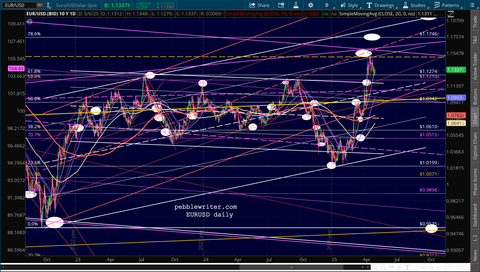Click the text drawing T icon
Viewport: 480px width, 272px height.
point(407,267)
